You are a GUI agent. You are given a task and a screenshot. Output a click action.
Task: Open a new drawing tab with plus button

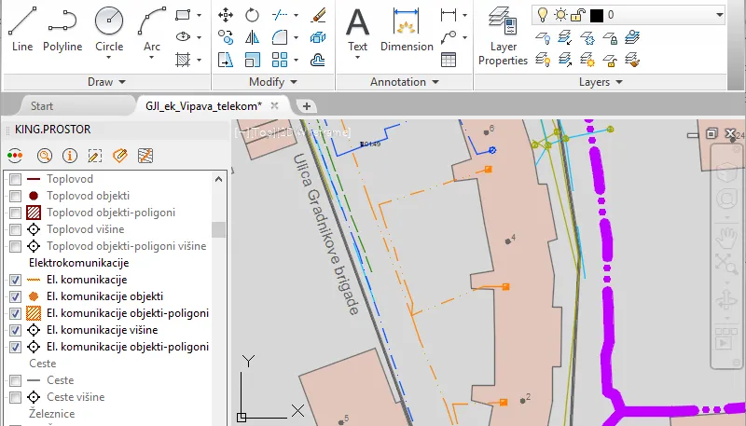pyautogui.click(x=306, y=105)
